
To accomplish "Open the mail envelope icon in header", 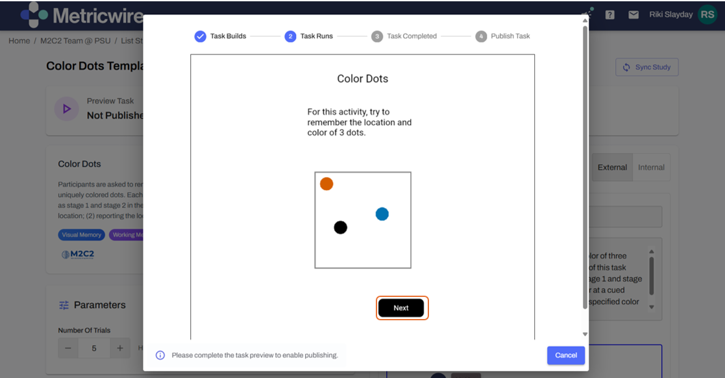I will (x=633, y=15).
